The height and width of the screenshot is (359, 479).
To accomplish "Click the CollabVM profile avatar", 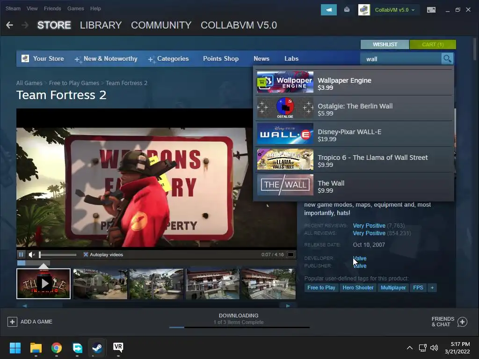I will (x=364, y=10).
